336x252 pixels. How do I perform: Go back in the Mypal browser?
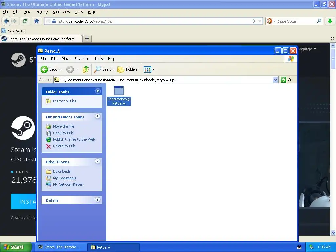coord(6,21)
